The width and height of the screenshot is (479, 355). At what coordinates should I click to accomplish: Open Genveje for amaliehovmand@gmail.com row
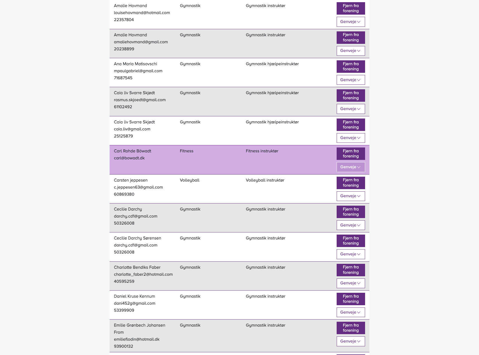(351, 51)
